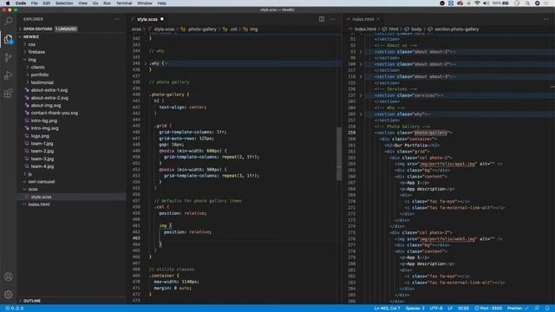Open the Manage gear icon
The width and height of the screenshot is (555, 312).
pos(8,295)
